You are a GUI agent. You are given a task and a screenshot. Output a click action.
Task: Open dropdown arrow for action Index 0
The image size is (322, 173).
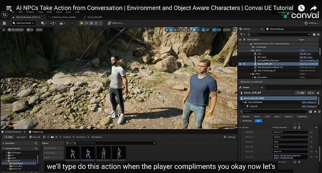coord(311,132)
